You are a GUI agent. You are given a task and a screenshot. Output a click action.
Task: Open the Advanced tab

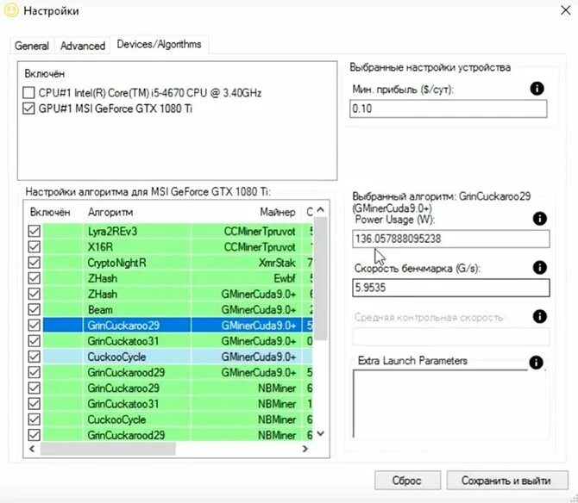pos(83,46)
